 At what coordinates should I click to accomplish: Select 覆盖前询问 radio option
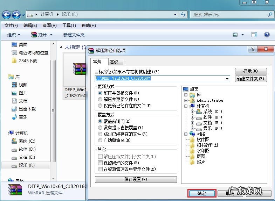(100, 121)
